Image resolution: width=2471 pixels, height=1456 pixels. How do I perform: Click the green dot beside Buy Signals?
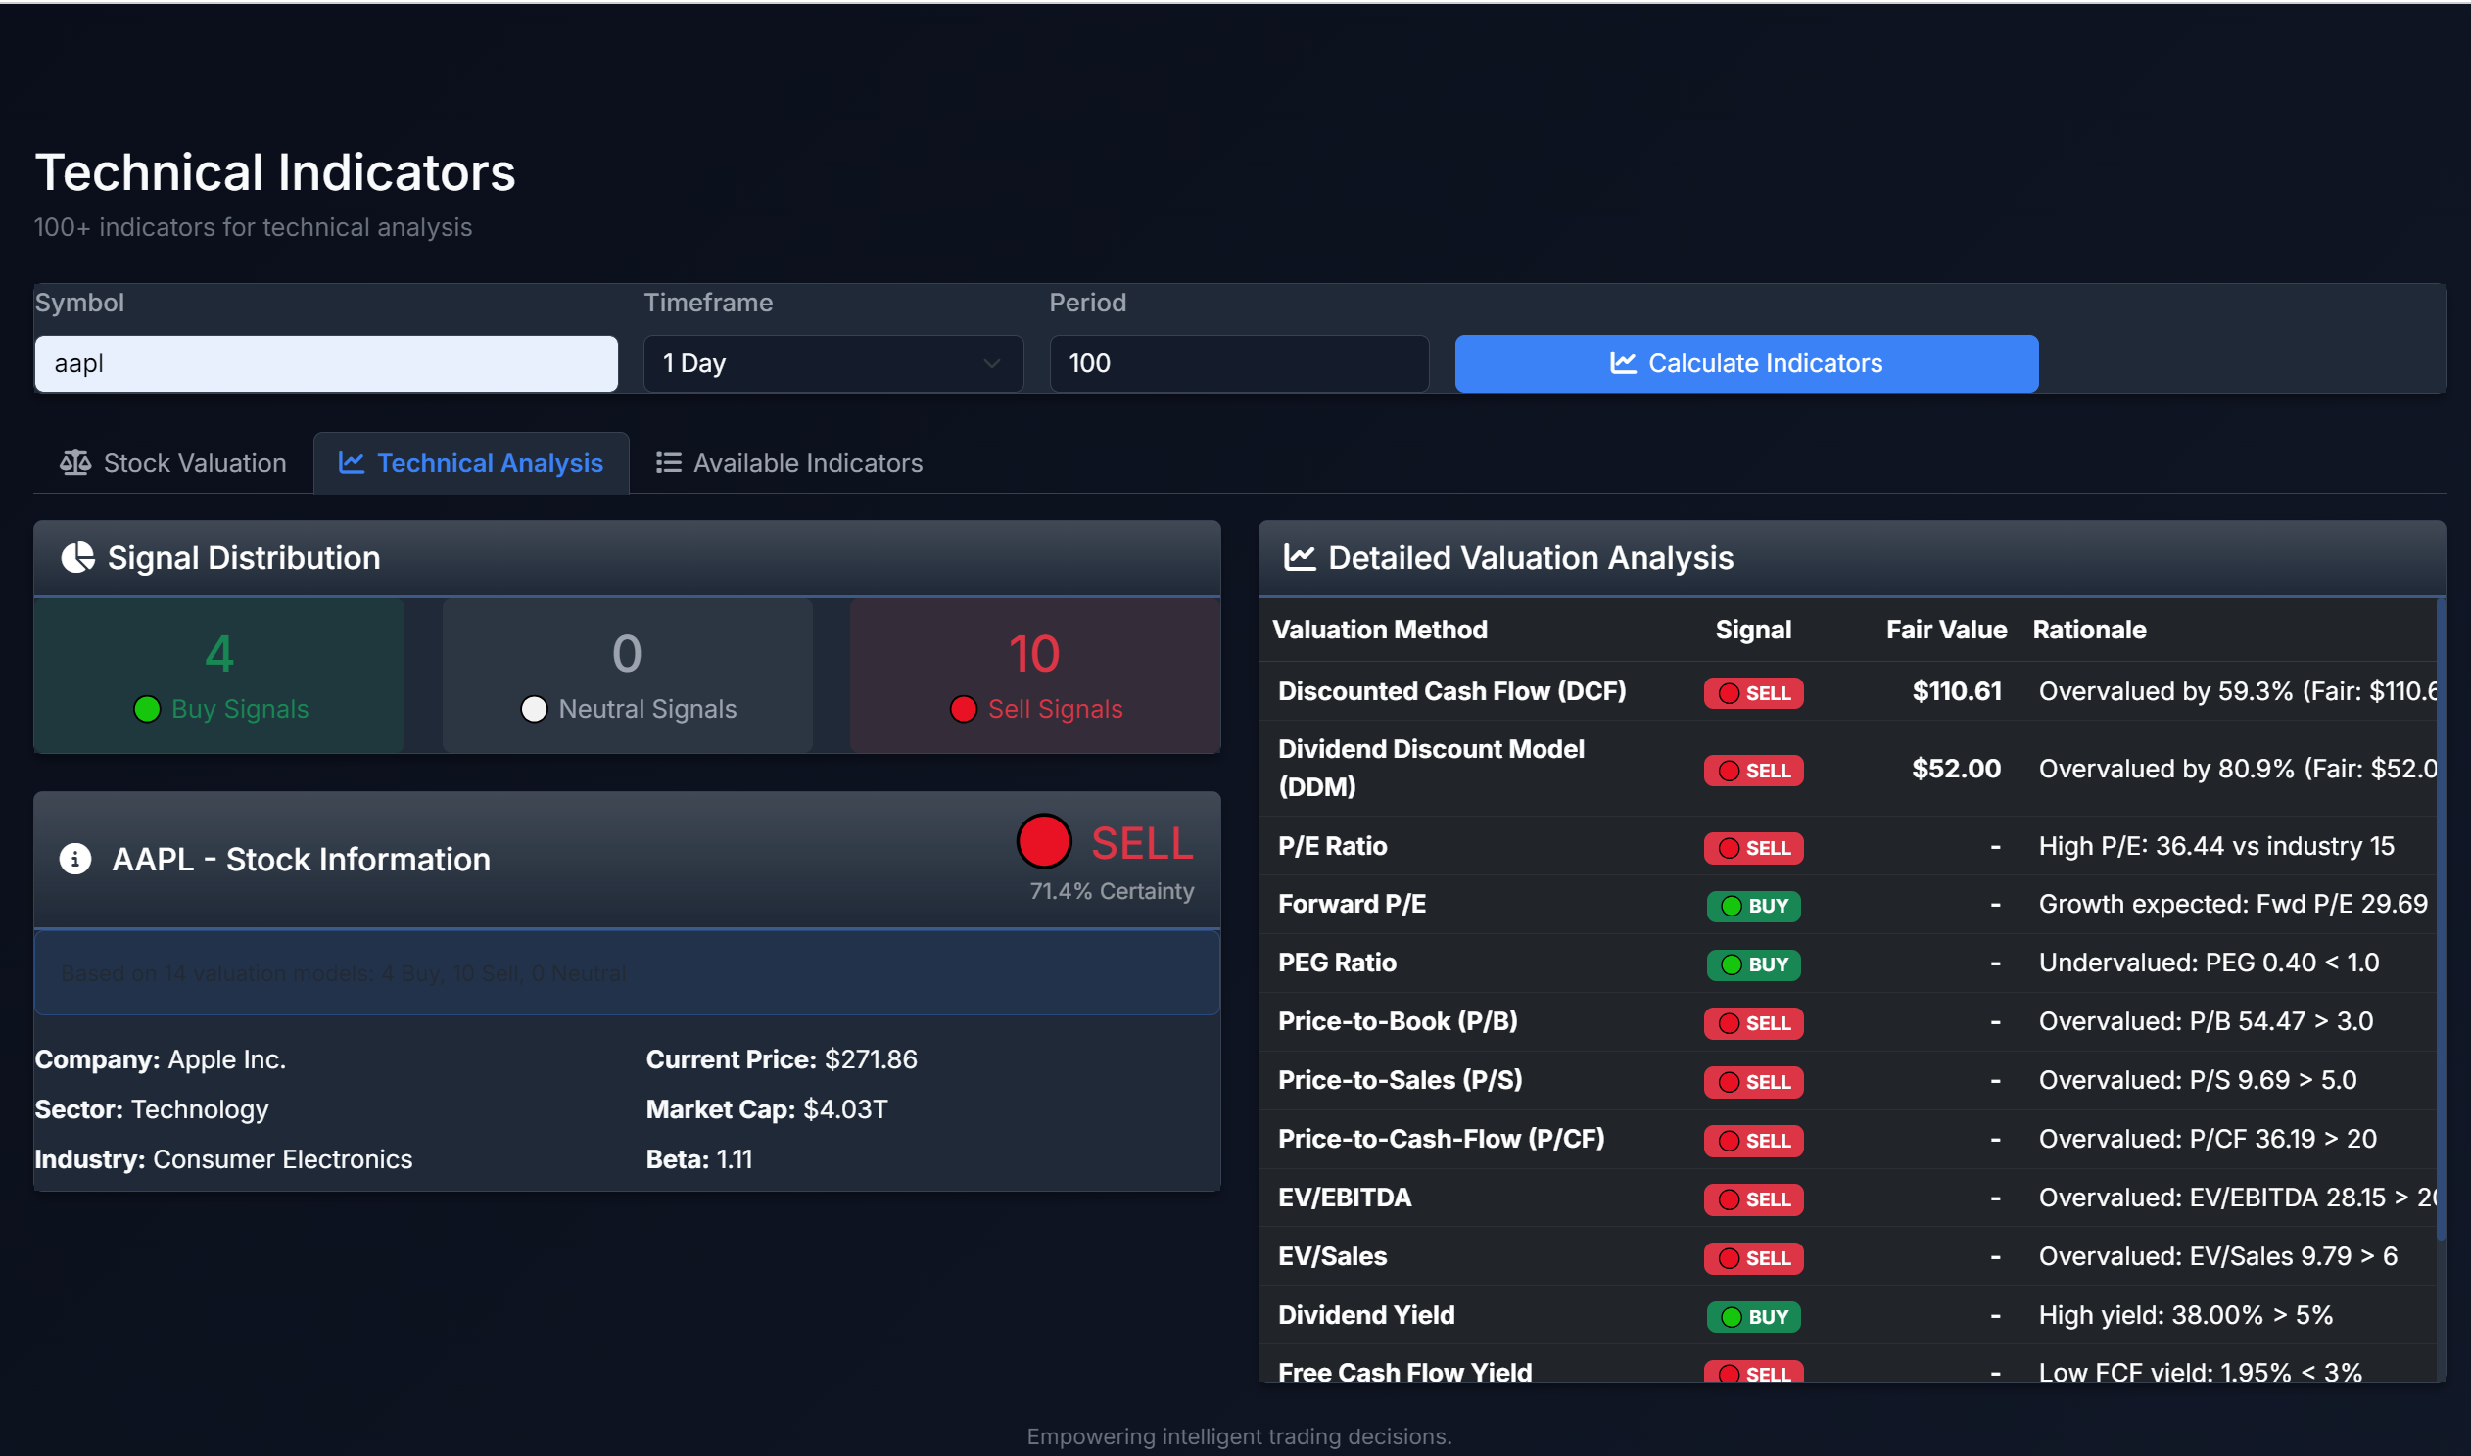point(146,708)
